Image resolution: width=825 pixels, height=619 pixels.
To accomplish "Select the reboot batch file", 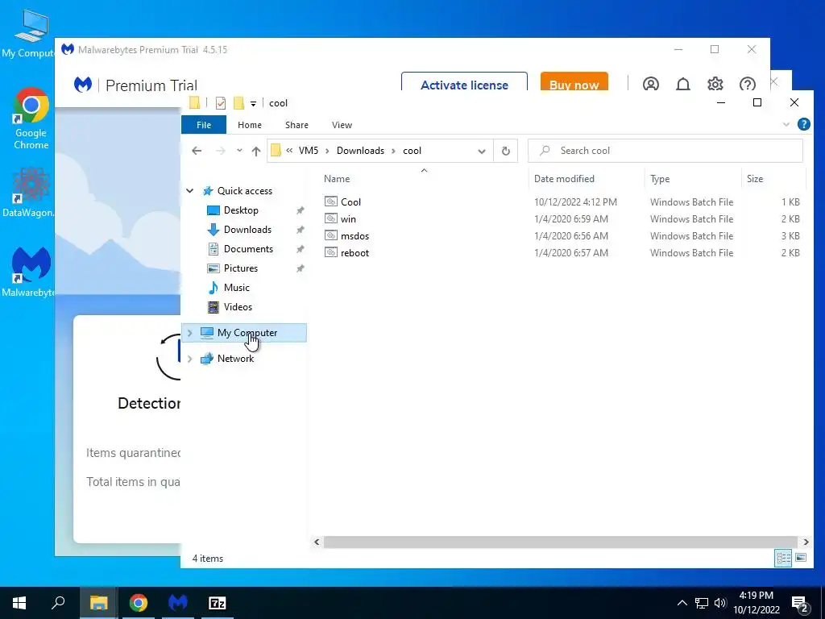I will coord(562,252).
